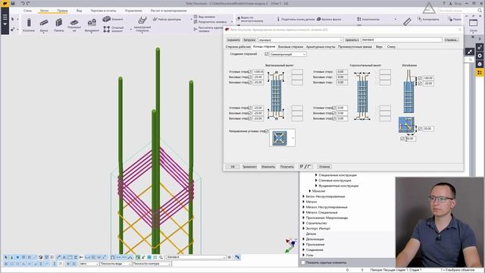Select the Панель panel tool
Image resolution: width=485 pixels, height=273 pixels.
coord(59,25)
